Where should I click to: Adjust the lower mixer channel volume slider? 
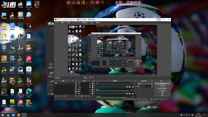(112, 94)
